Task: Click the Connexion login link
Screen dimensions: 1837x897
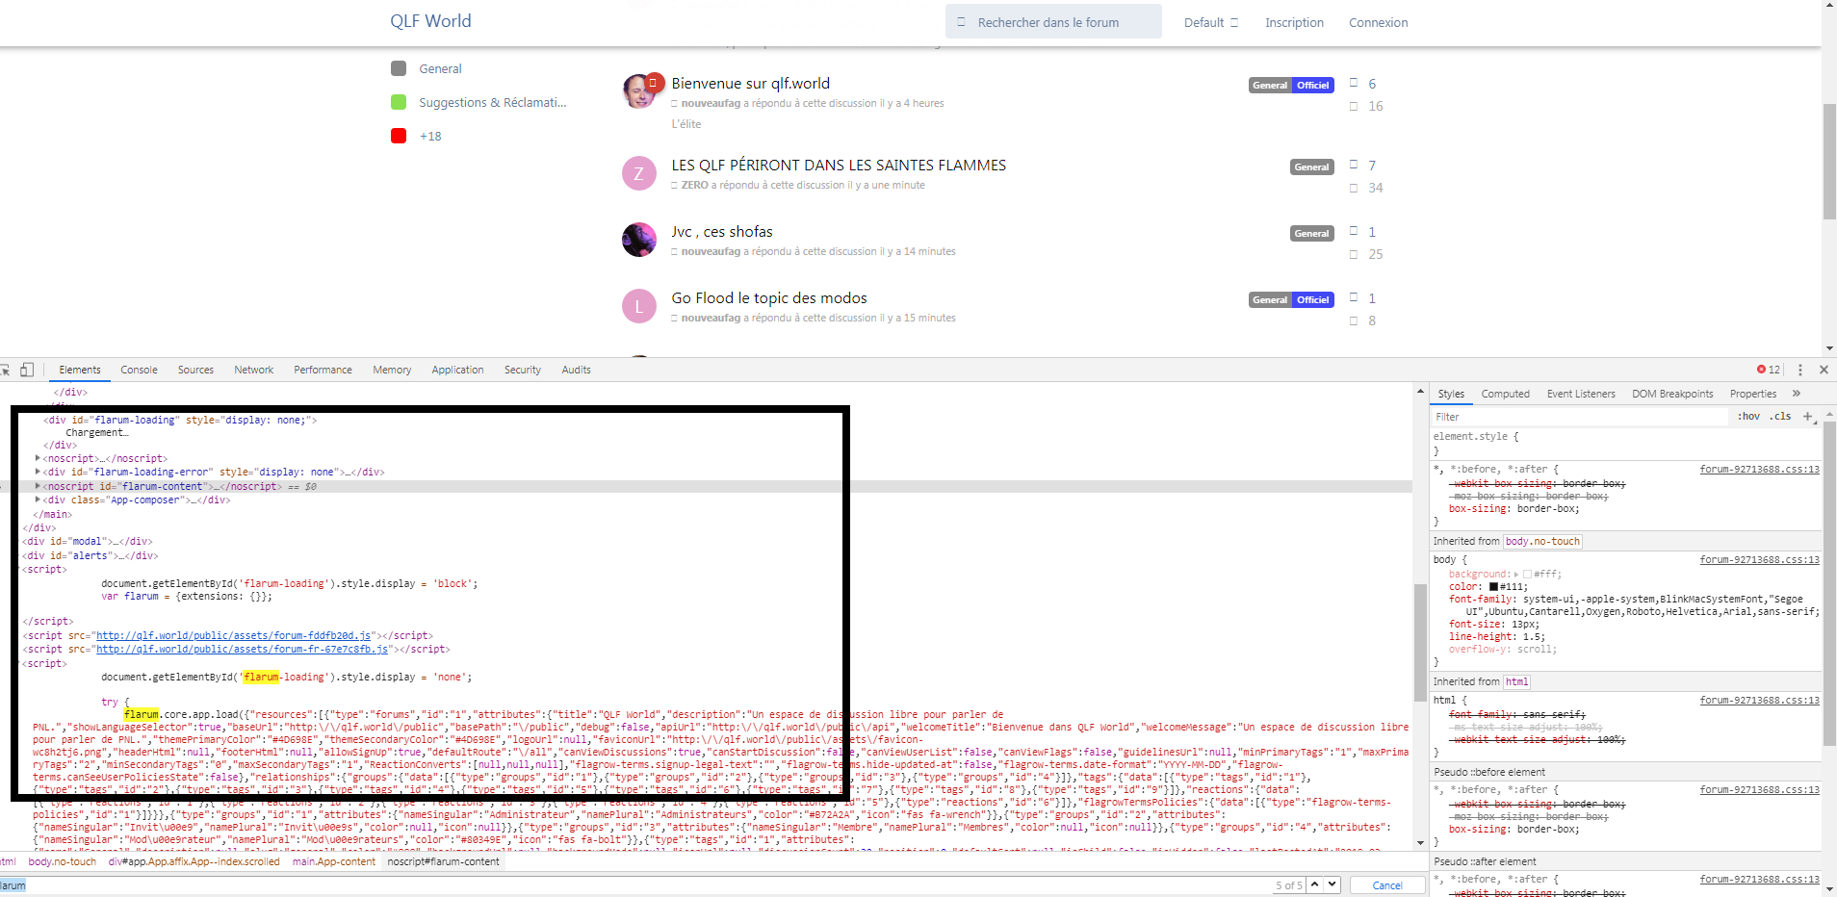Action: pyautogui.click(x=1378, y=22)
